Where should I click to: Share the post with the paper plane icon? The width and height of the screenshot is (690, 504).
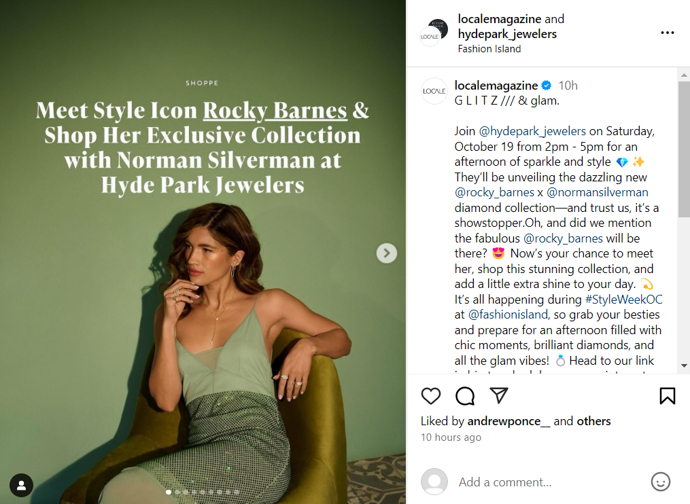click(499, 396)
